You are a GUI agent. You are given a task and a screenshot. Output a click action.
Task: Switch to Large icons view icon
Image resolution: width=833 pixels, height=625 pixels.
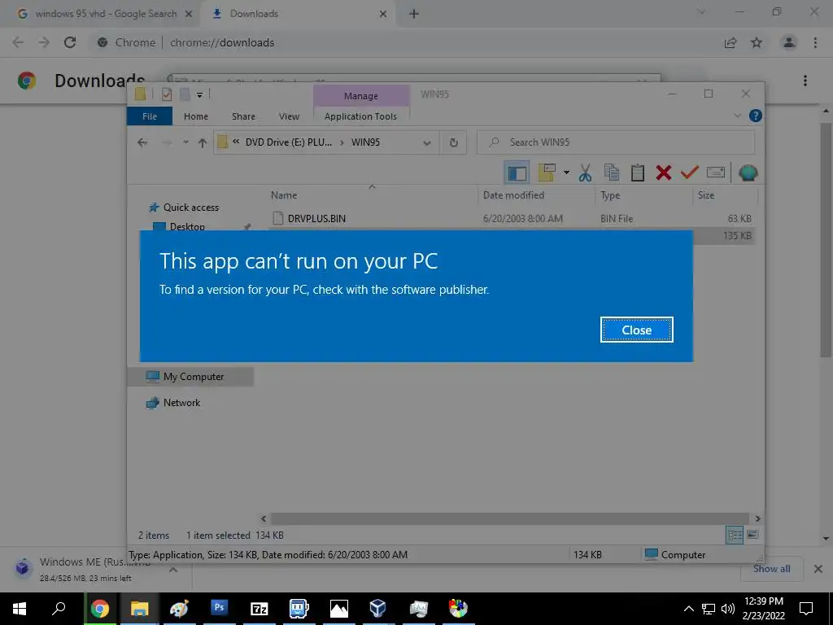(x=752, y=535)
